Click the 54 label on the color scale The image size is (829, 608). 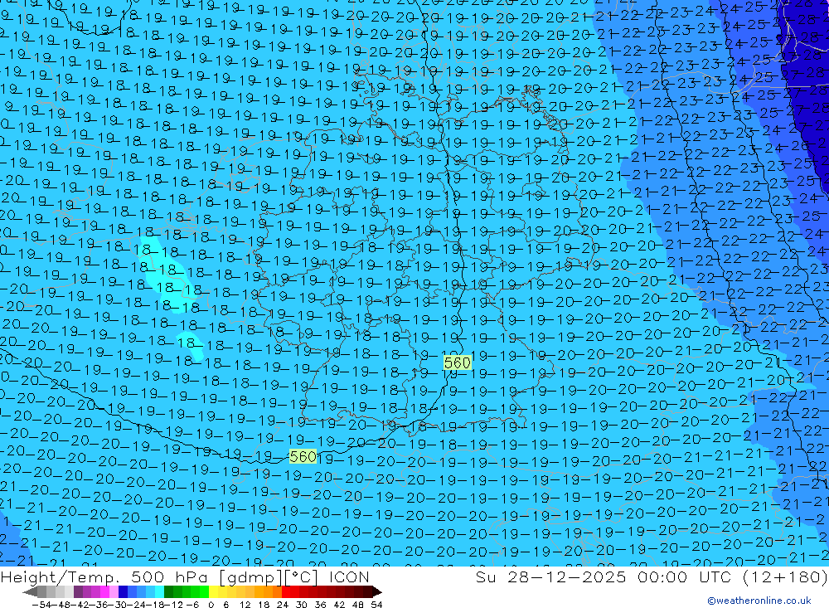376,605
